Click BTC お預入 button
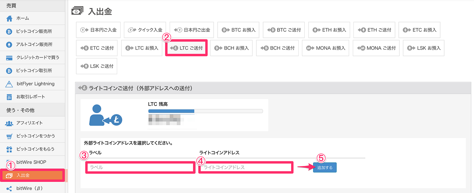474x193 pixels. tap(238, 30)
